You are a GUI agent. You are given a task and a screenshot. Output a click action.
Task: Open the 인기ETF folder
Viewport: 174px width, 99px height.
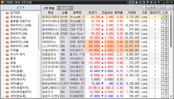tap(15, 13)
